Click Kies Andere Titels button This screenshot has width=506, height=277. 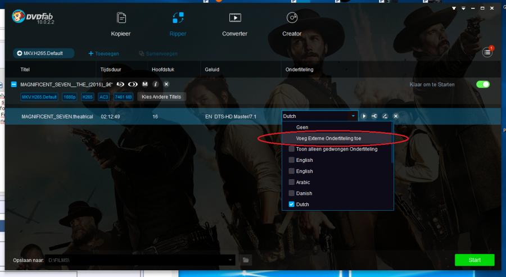pos(161,97)
